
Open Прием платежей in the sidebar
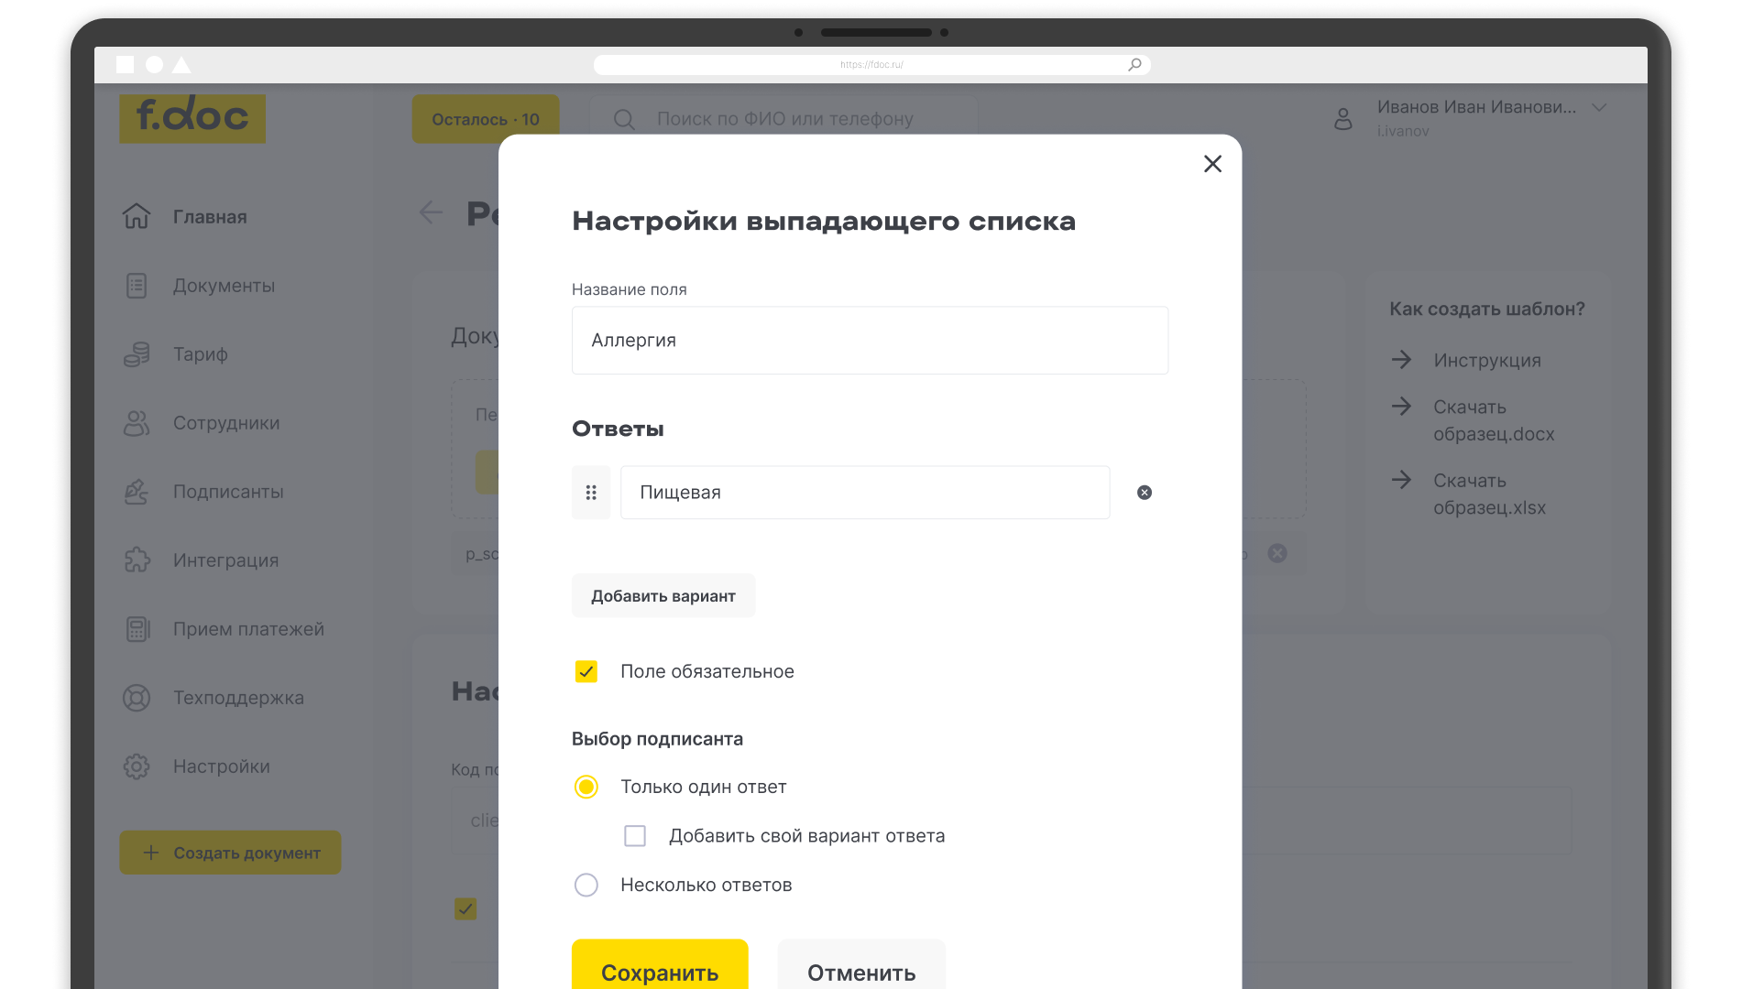(x=248, y=629)
